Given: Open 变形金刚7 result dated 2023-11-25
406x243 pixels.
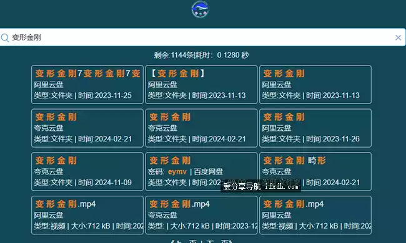Looking at the screenshot, I should coord(87,85).
